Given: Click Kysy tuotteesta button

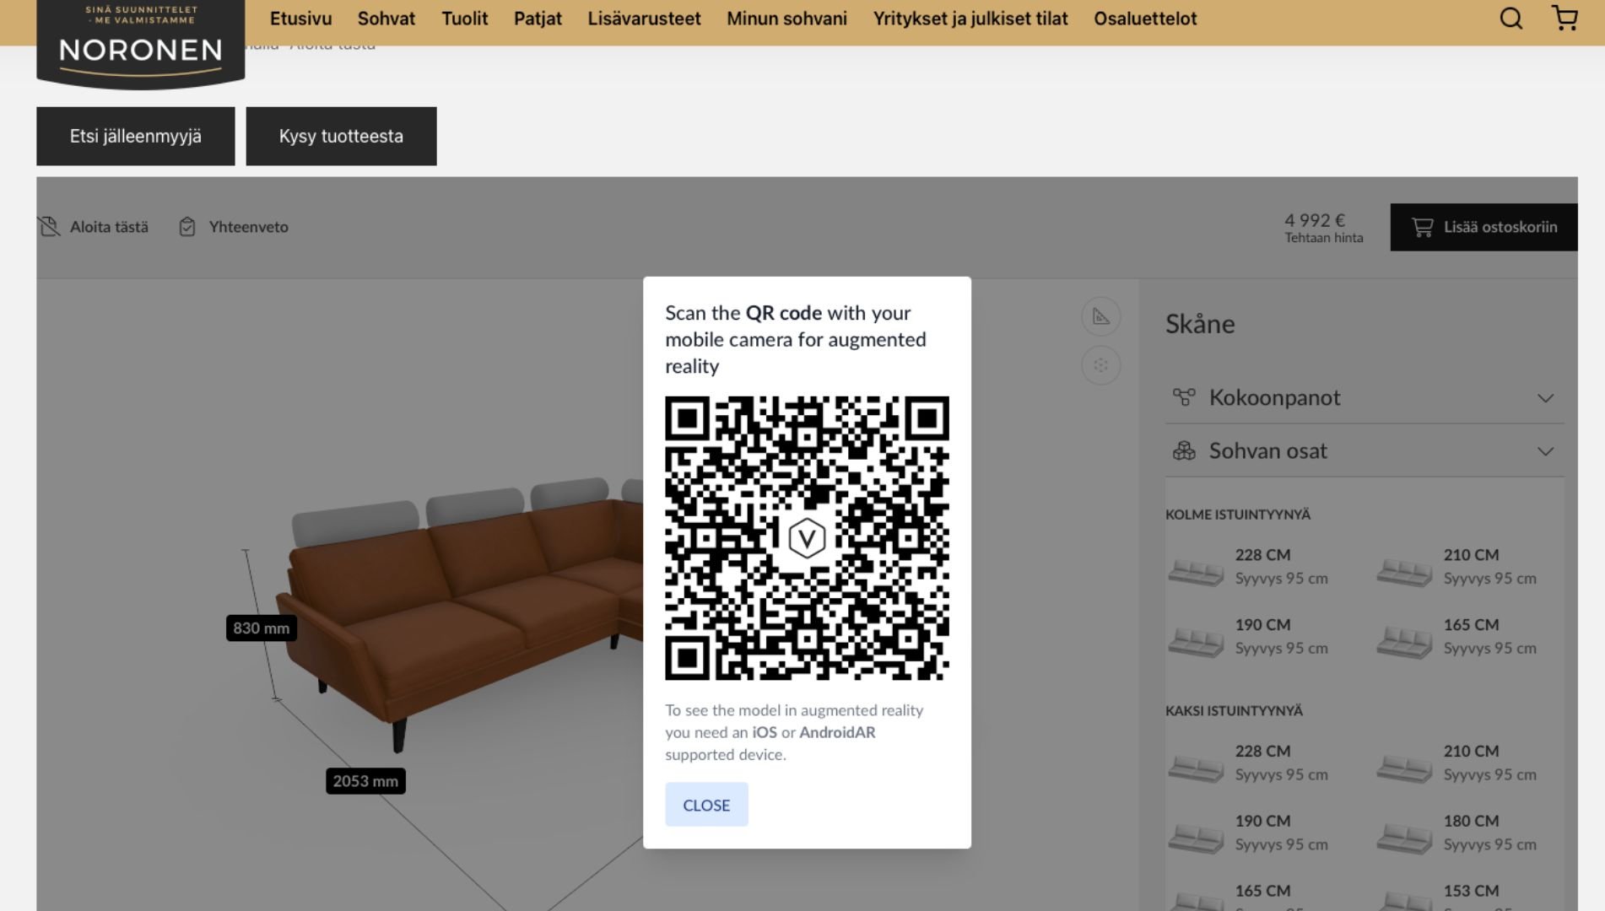Looking at the screenshot, I should [x=341, y=136].
